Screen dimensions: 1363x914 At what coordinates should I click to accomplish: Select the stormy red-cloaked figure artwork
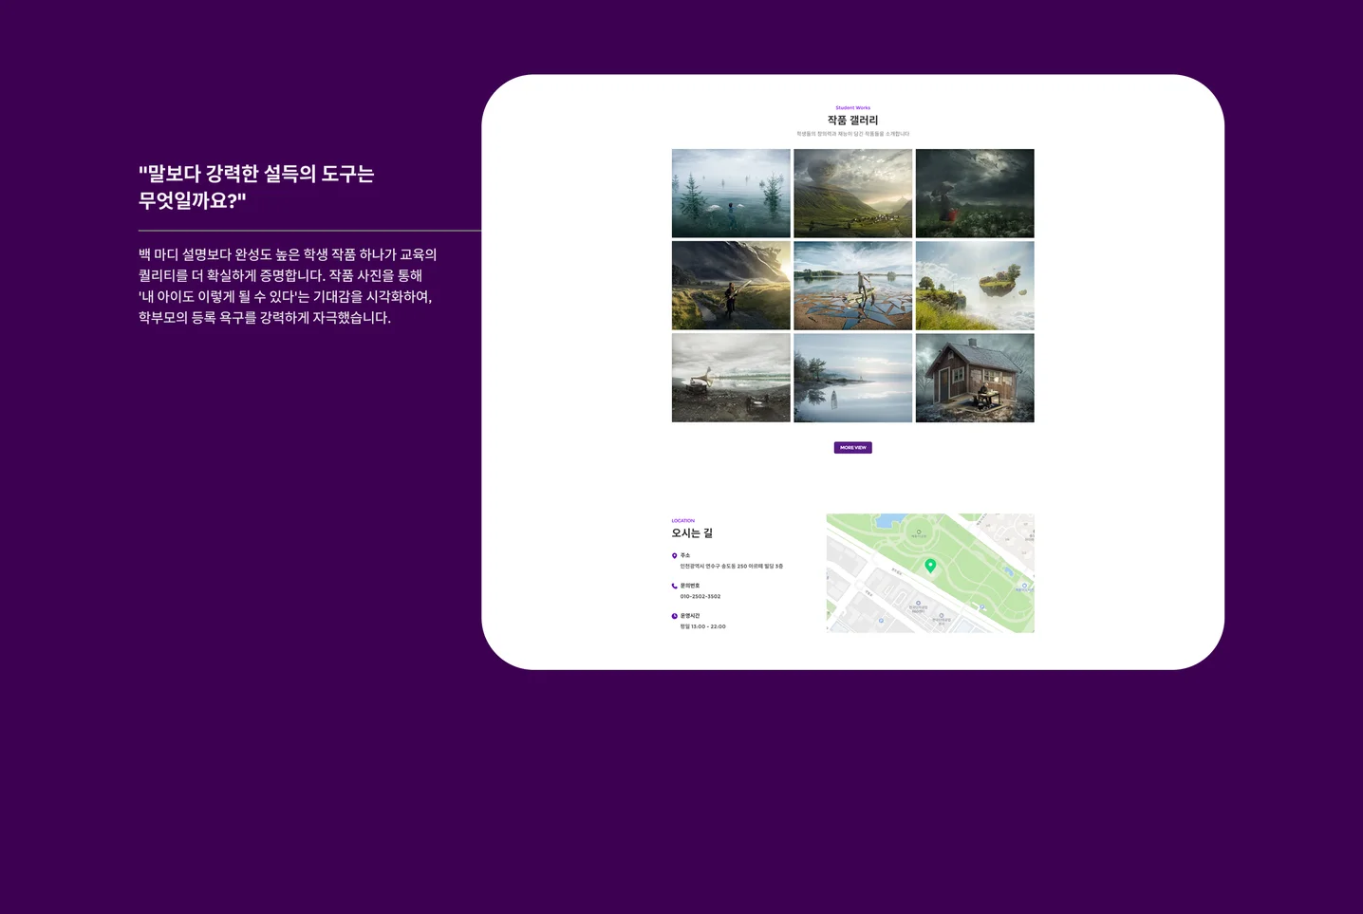975,193
